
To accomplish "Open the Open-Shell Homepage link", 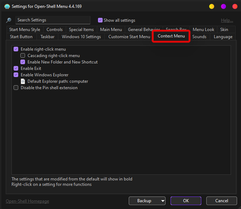I will coord(27,201).
